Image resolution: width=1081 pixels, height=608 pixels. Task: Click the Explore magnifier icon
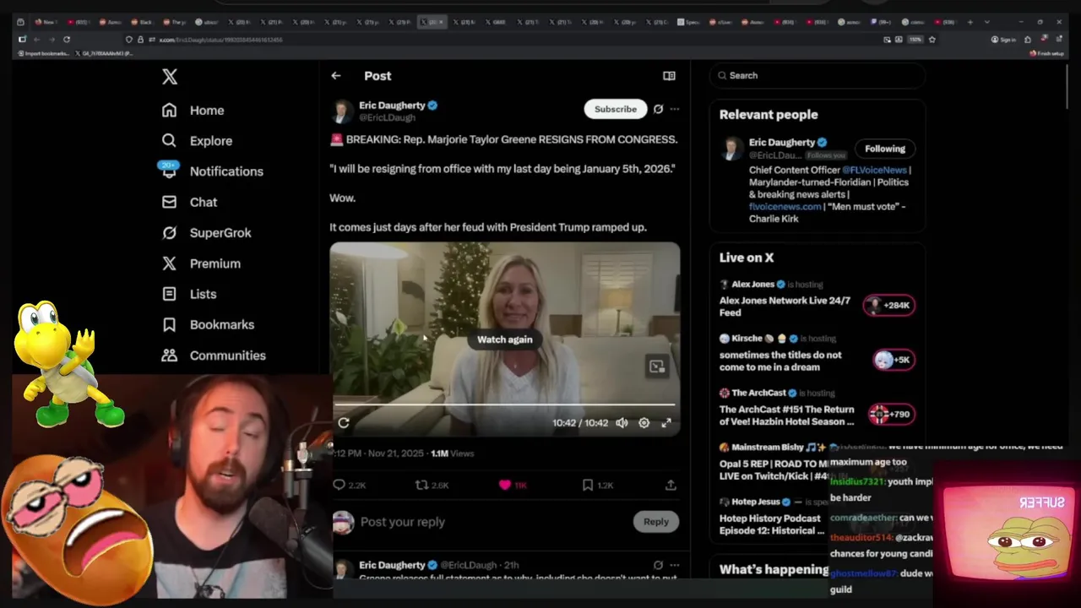[169, 141]
